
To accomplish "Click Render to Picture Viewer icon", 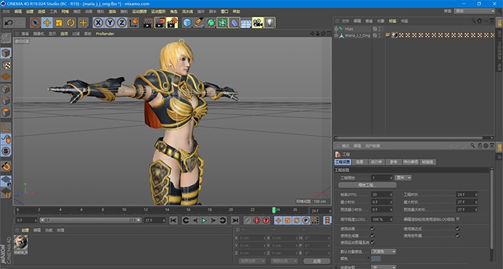I will pos(160,23).
